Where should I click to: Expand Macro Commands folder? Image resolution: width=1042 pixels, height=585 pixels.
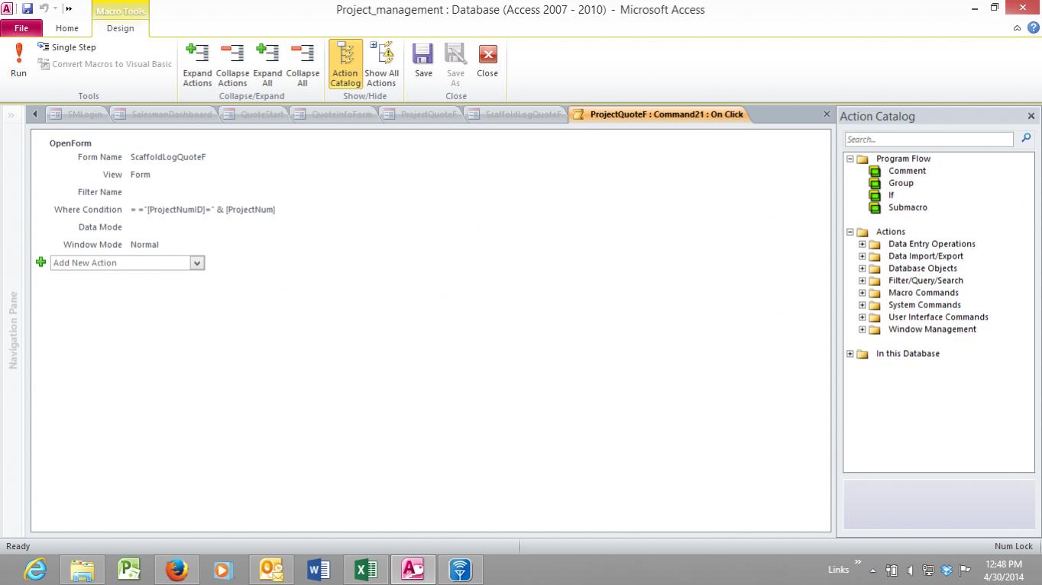[x=862, y=293]
